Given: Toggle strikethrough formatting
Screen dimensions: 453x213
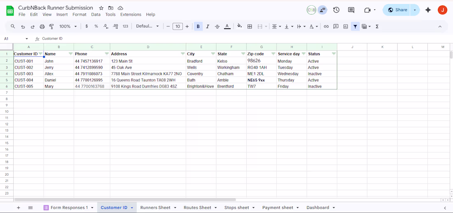Looking at the screenshot, I should click(217, 26).
